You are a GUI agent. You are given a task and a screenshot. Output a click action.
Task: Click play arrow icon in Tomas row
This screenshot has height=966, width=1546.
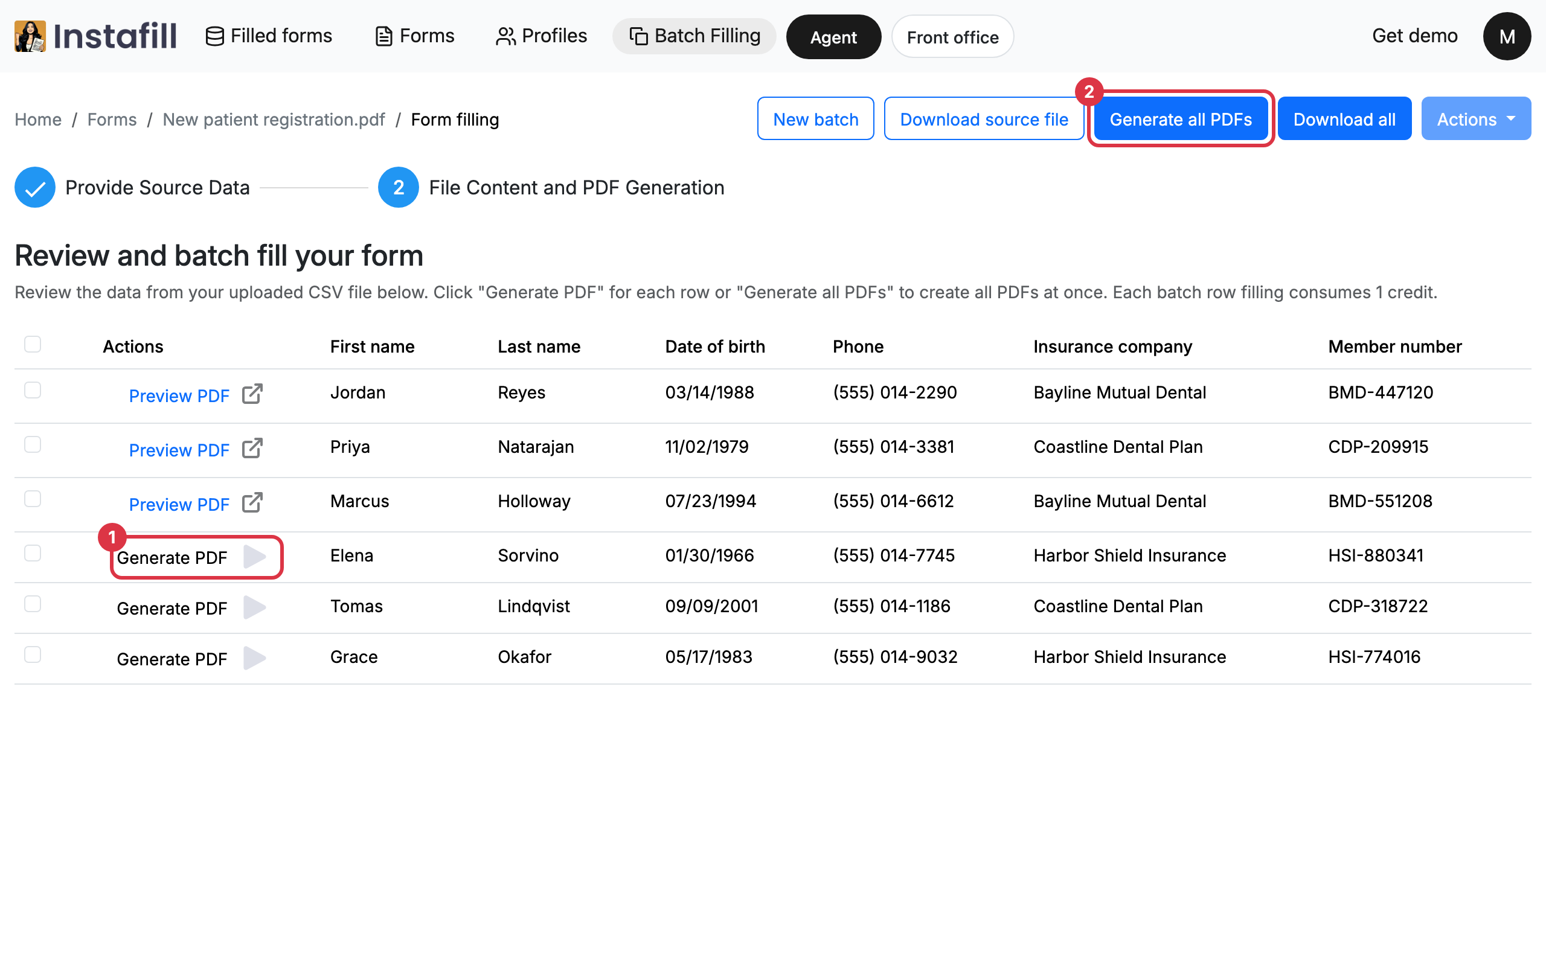pyautogui.click(x=254, y=607)
